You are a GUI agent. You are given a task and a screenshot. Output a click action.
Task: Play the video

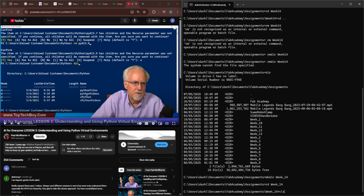tap(5, 123)
